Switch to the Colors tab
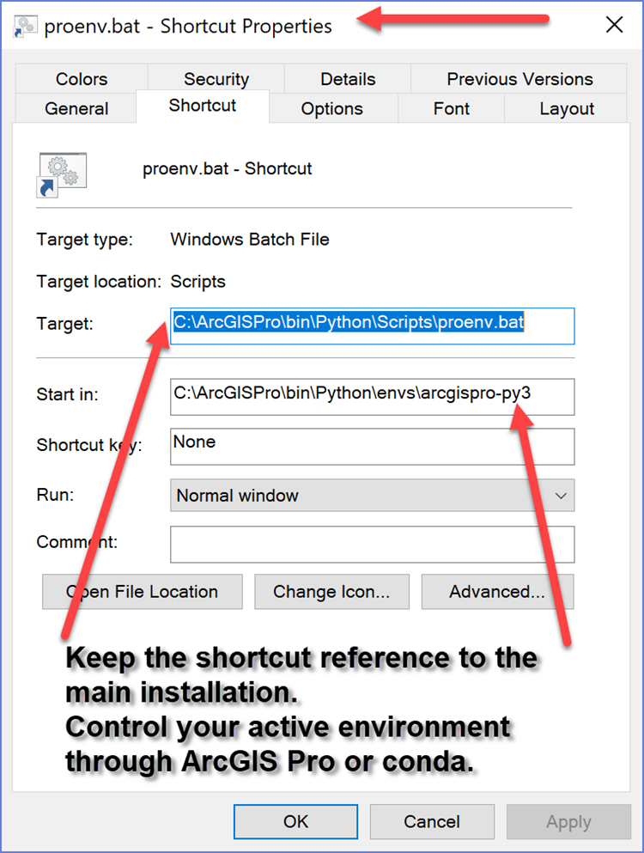Image resolution: width=644 pixels, height=853 pixels. point(82,79)
